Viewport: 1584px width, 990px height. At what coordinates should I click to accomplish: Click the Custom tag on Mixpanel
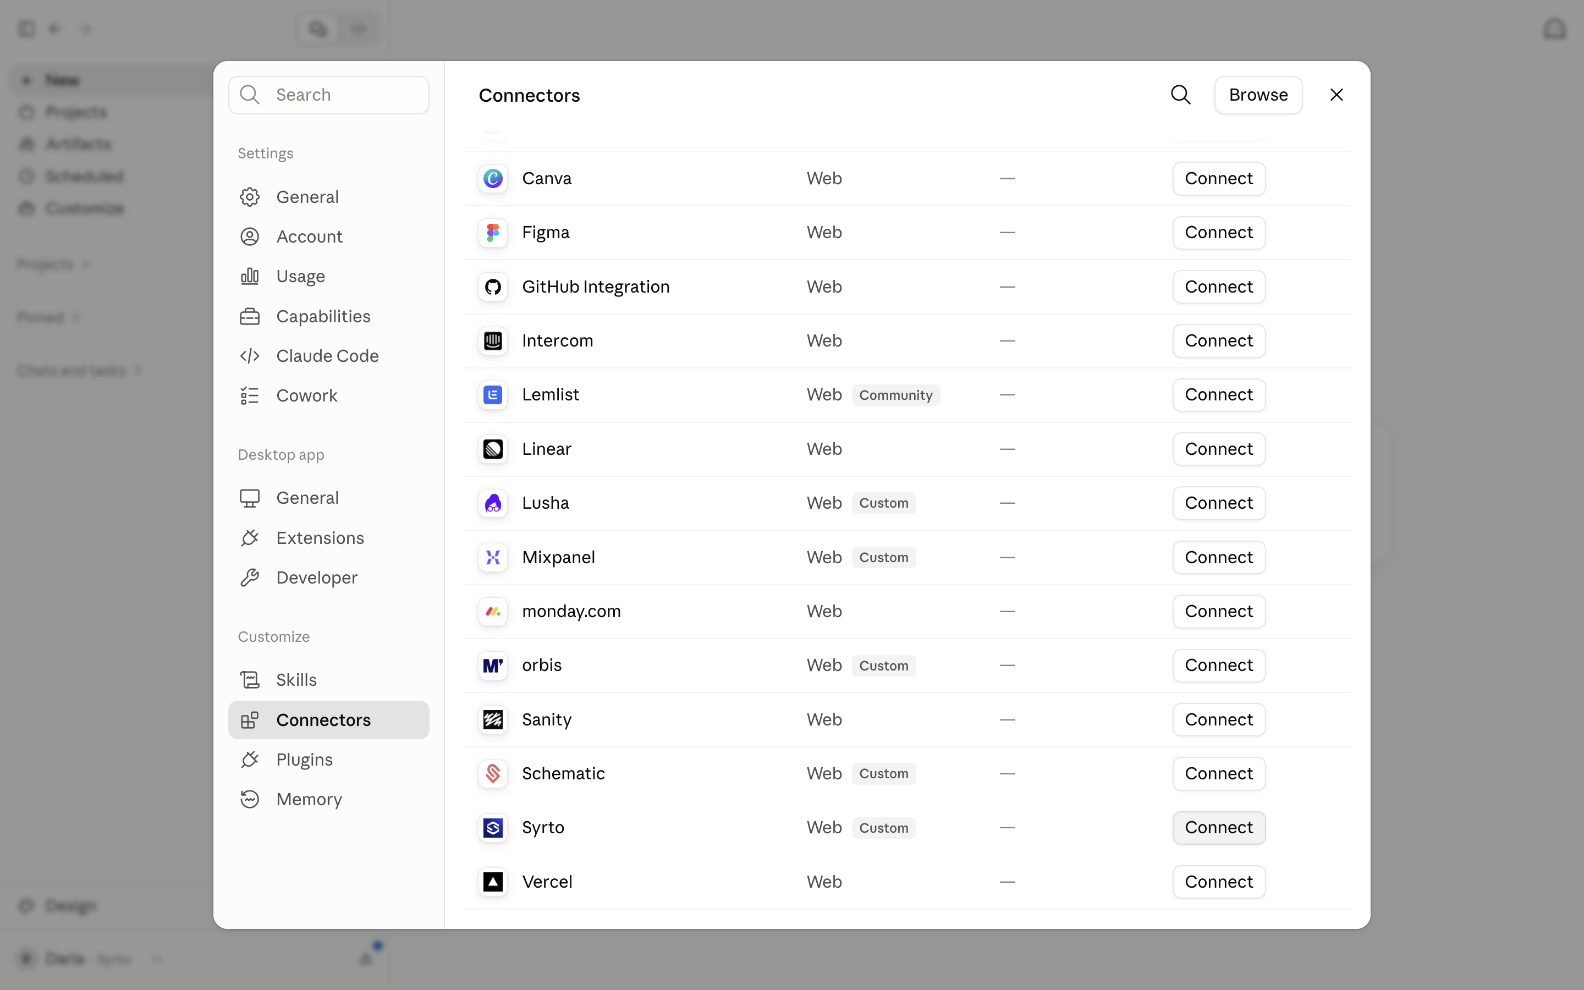click(x=884, y=557)
